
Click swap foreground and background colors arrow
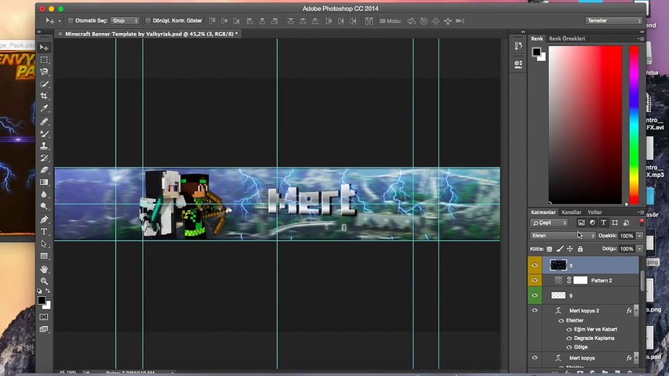[x=48, y=291]
